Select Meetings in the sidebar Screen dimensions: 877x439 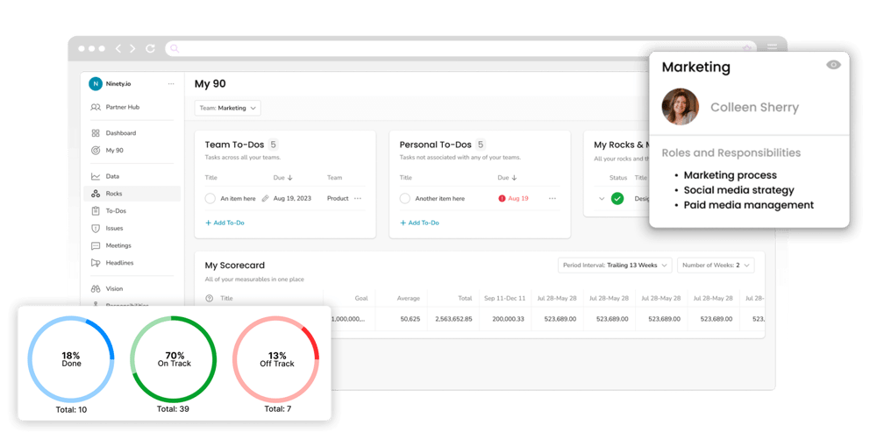[118, 245]
